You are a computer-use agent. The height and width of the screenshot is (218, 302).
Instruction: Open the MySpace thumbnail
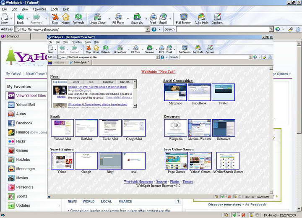[175, 92]
